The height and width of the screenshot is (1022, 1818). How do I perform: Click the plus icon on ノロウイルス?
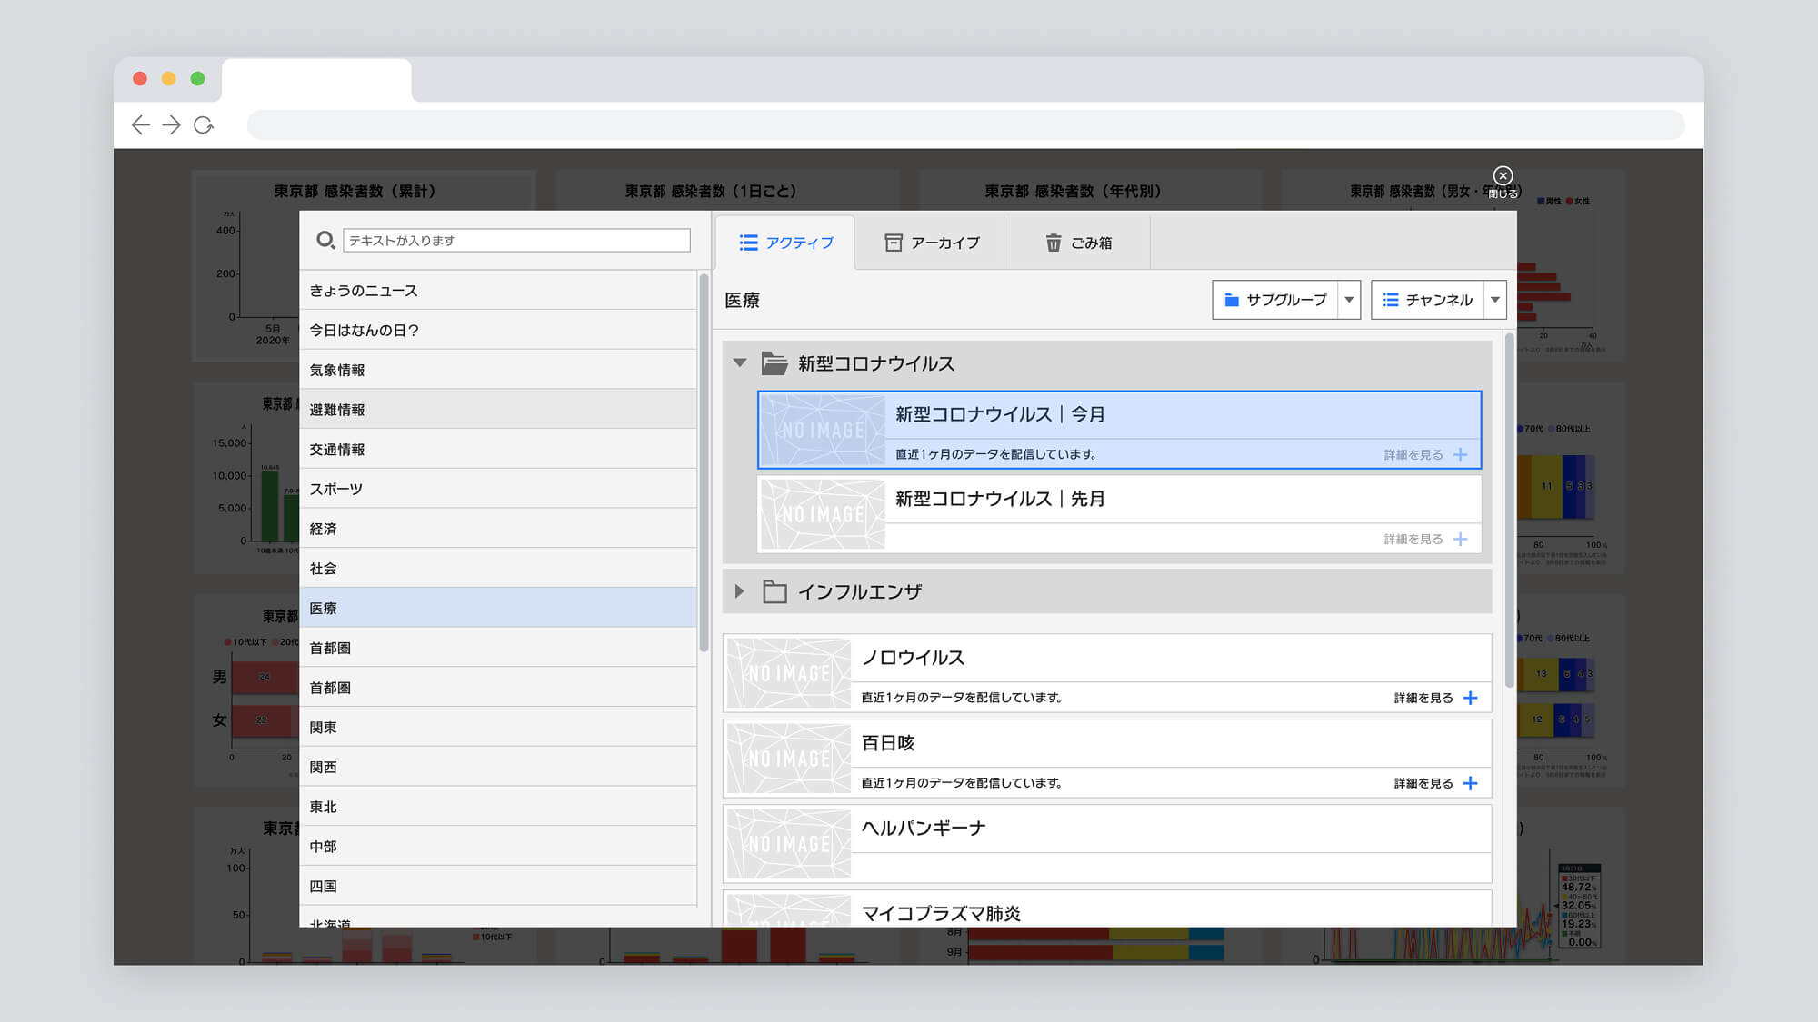[x=1471, y=698]
